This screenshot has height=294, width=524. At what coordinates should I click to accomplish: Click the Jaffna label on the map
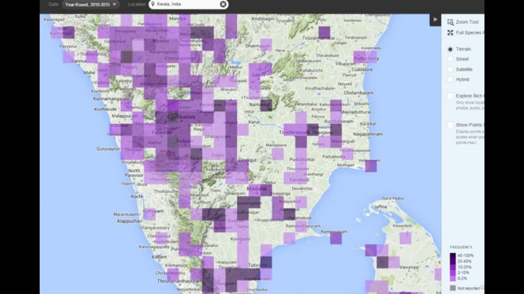point(380,207)
